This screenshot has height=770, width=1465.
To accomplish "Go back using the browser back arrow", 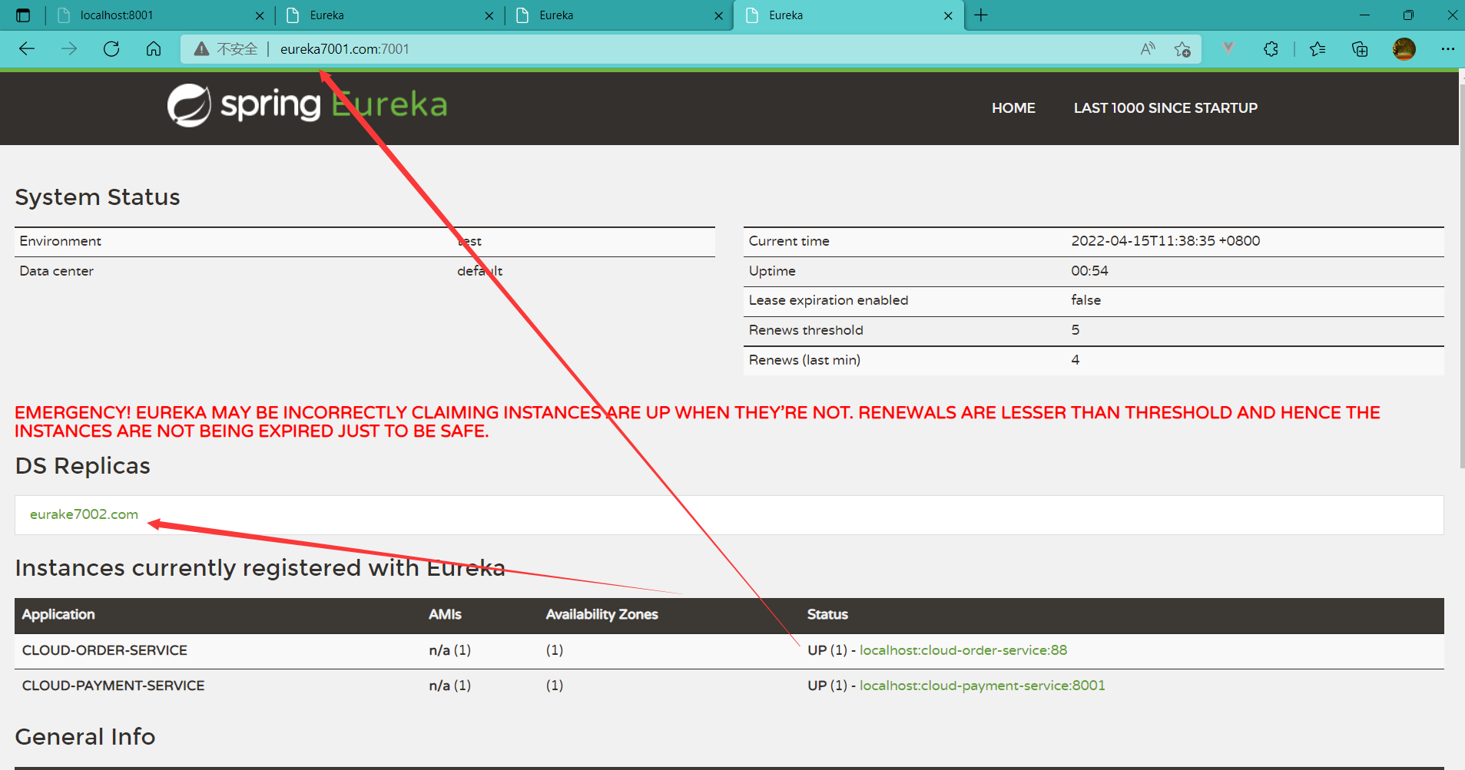I will pos(27,49).
